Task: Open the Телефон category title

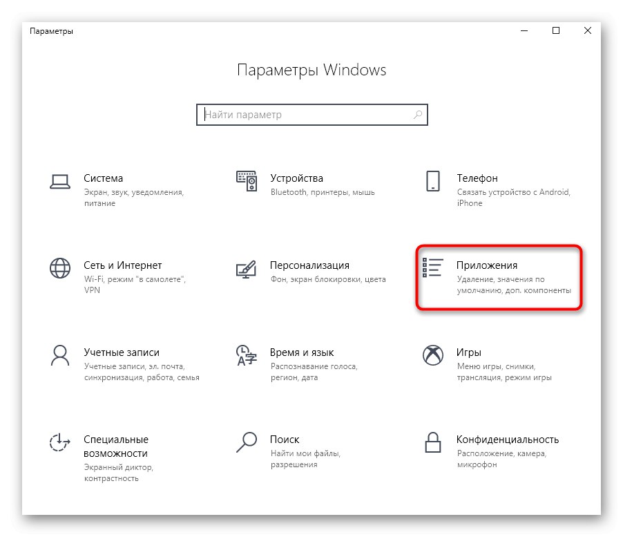Action: (477, 178)
